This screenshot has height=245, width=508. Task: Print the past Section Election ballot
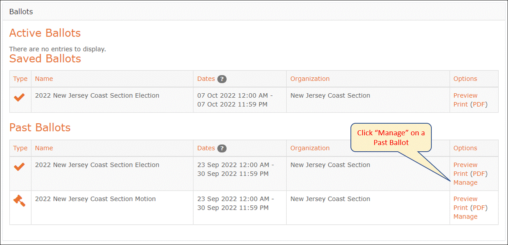(x=461, y=173)
